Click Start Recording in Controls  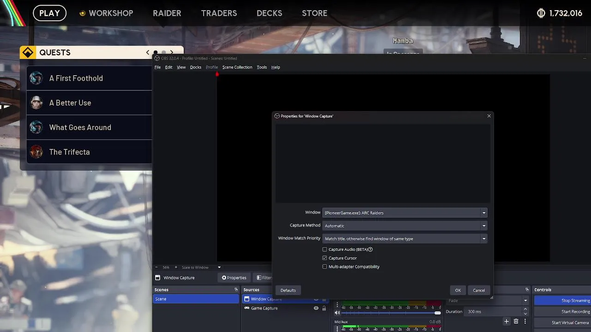click(563, 312)
